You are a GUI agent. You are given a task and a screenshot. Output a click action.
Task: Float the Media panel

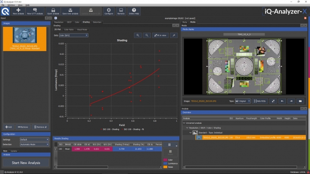click(302, 26)
